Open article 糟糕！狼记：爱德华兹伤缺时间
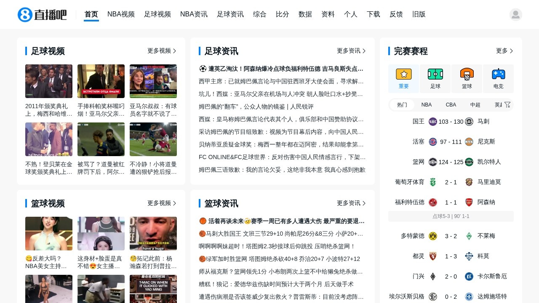 tap(276, 284)
